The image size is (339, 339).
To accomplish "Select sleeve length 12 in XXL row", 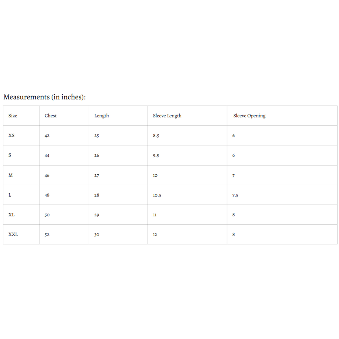I will 155,235.
